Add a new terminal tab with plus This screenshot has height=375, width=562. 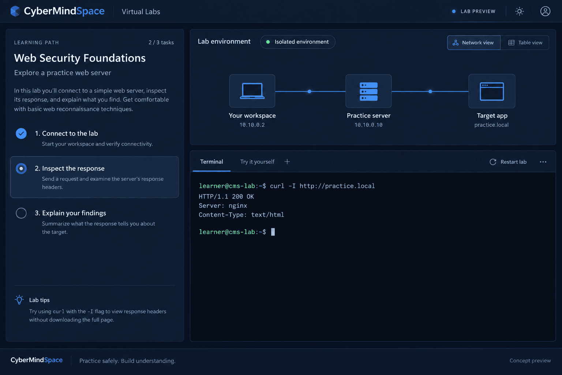[287, 161]
